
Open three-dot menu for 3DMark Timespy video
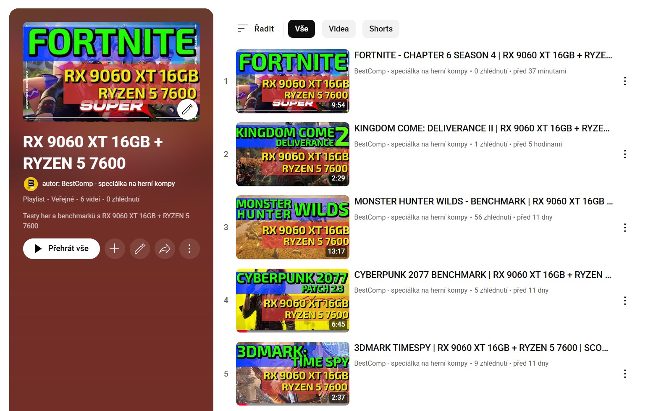point(625,374)
